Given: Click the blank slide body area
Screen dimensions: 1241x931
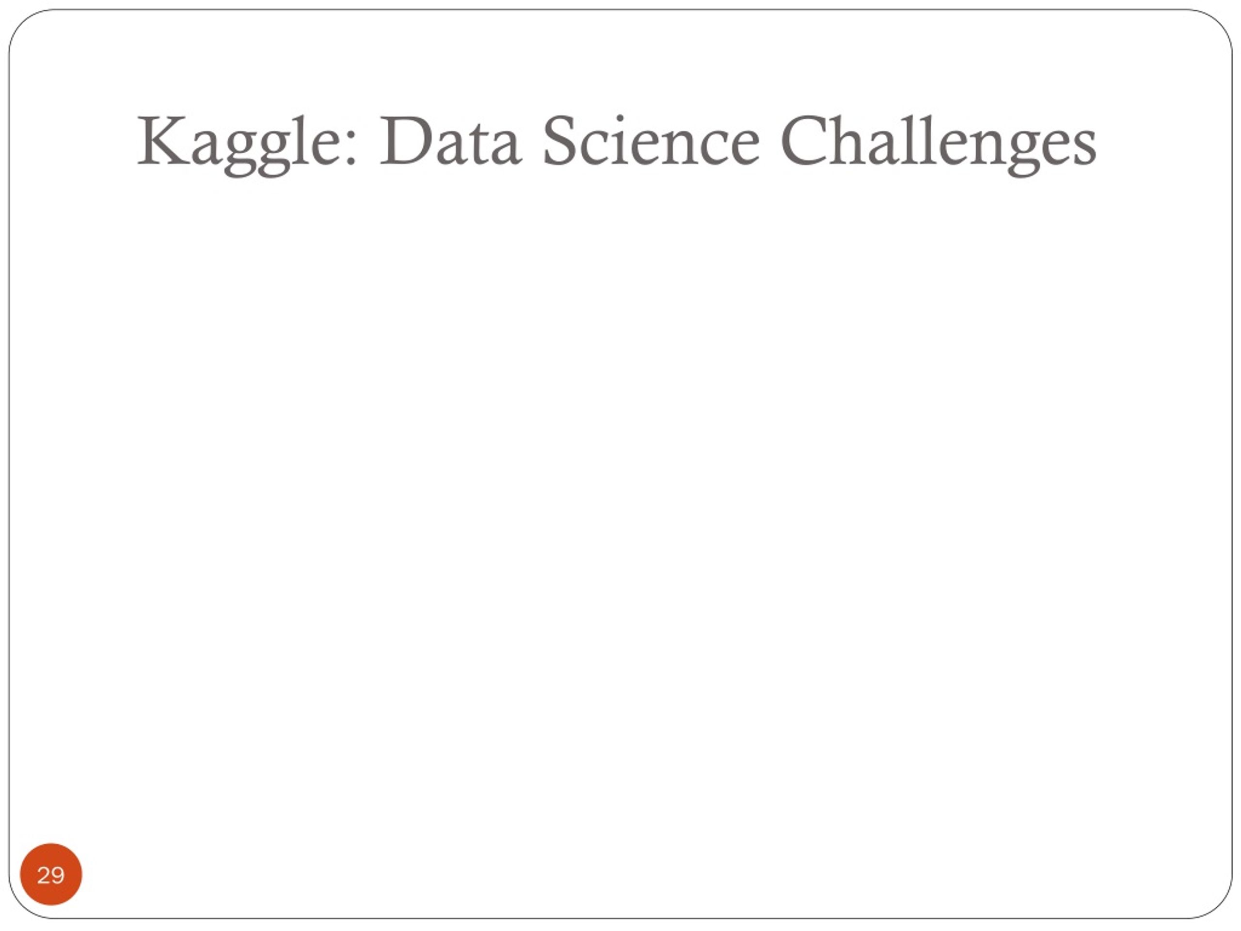Looking at the screenshot, I should tap(620, 505).
